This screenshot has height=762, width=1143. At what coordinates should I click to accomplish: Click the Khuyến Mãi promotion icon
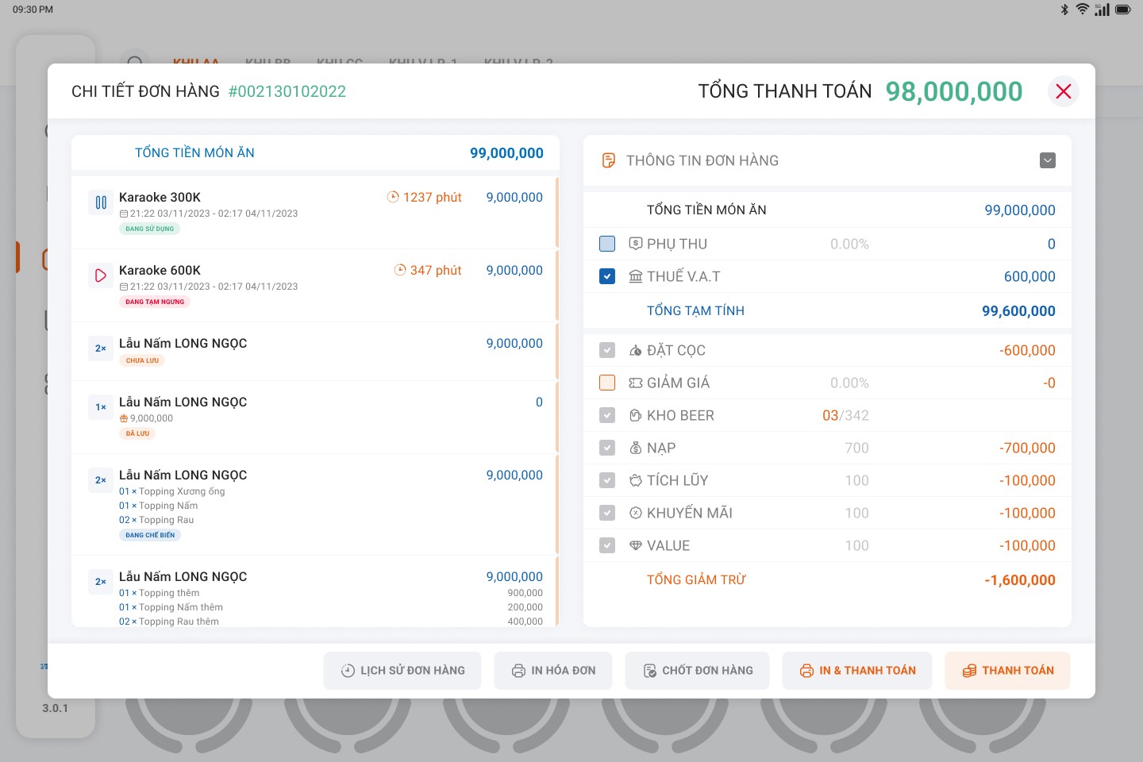click(636, 513)
